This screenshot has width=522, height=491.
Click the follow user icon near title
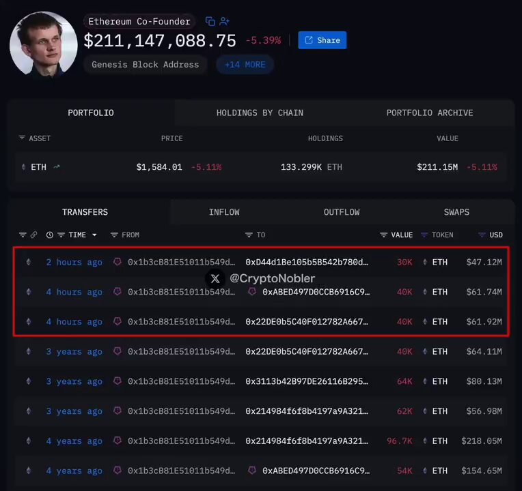224,21
